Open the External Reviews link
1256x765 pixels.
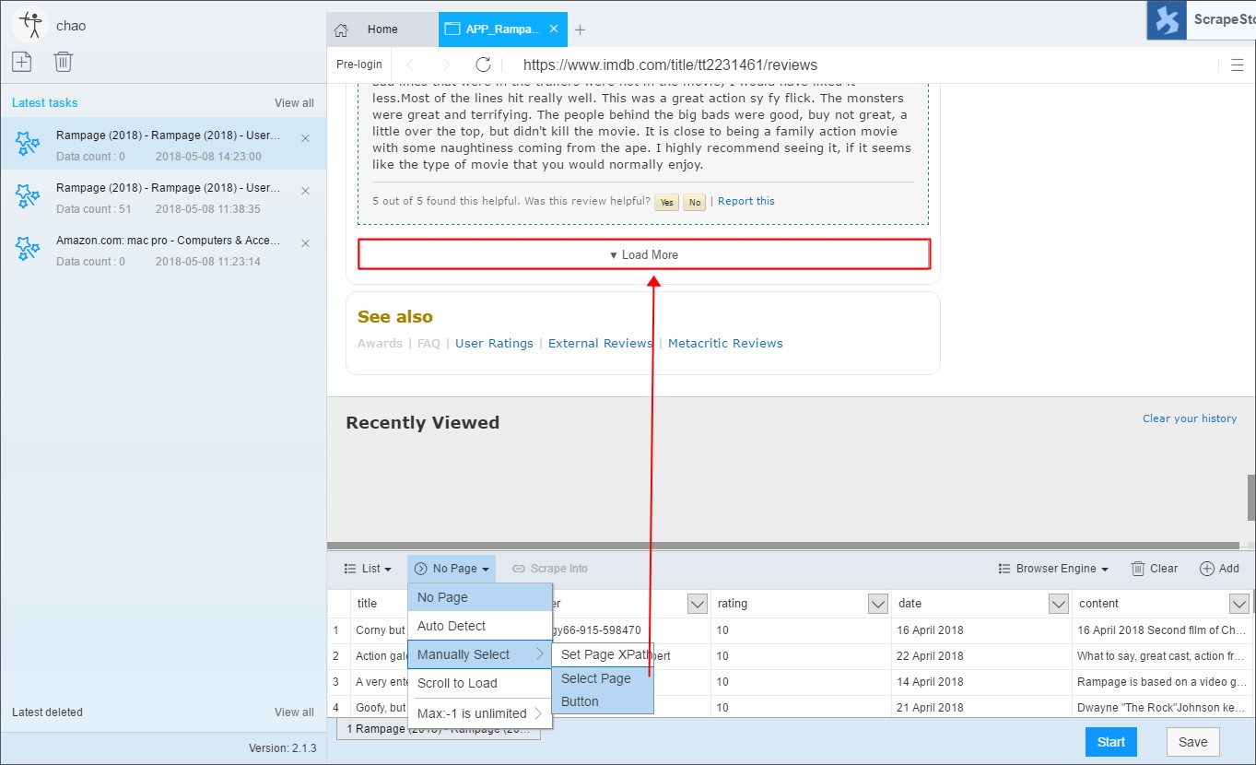pyautogui.click(x=601, y=343)
